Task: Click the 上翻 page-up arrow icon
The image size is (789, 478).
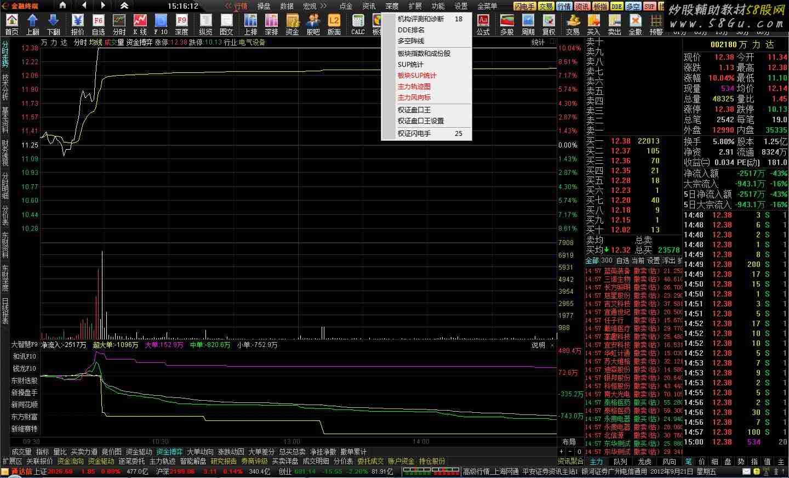Action: [32, 25]
